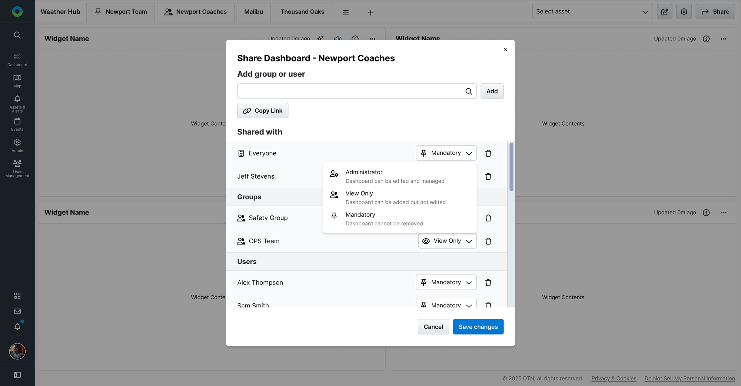Click the shared list scrollbar
741x386 pixels.
click(x=511, y=167)
